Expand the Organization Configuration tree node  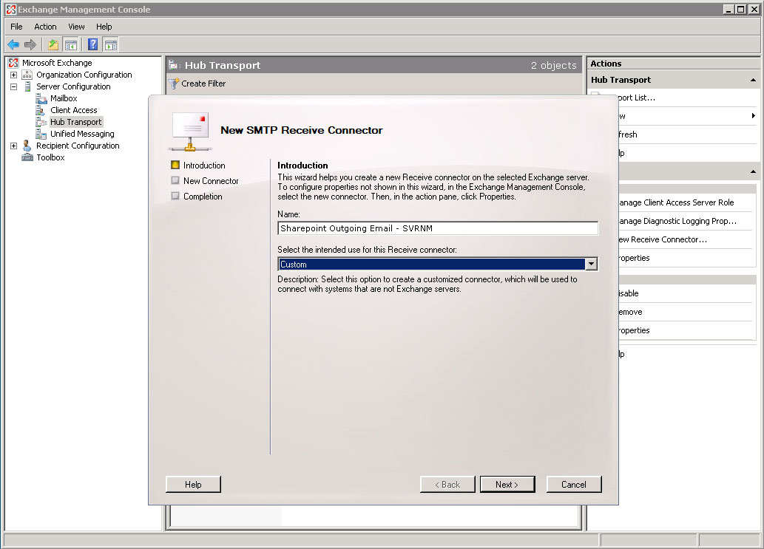pos(13,75)
